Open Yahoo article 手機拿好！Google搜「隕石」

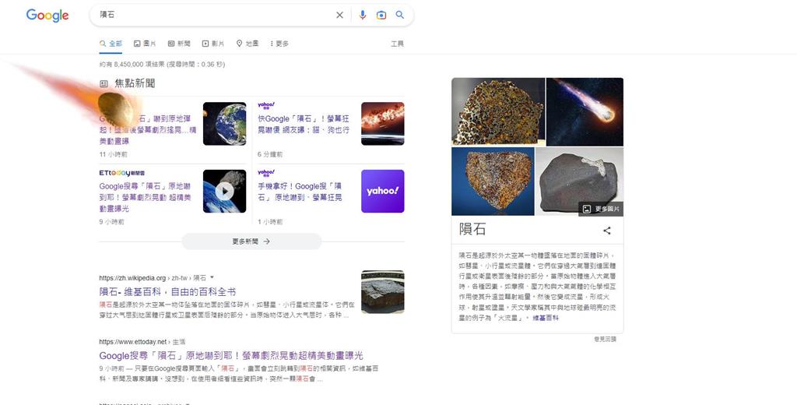point(300,192)
